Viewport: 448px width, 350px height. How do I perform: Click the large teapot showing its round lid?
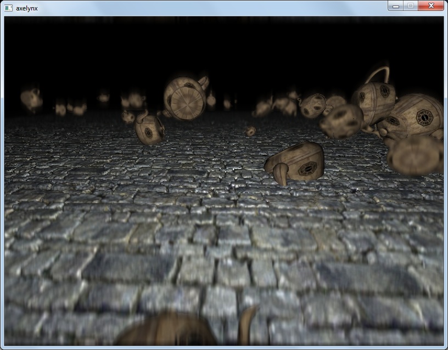click(x=186, y=99)
